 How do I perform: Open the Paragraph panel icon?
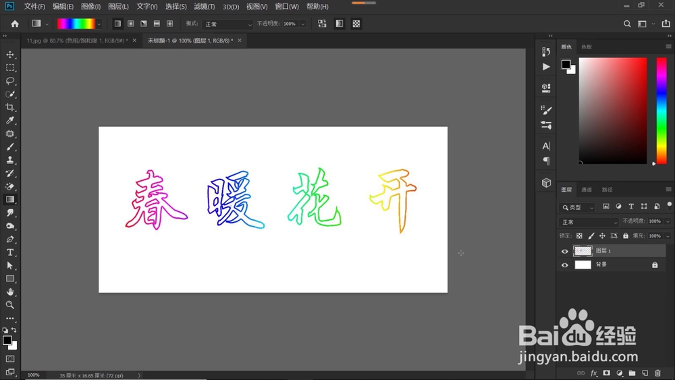(x=546, y=161)
